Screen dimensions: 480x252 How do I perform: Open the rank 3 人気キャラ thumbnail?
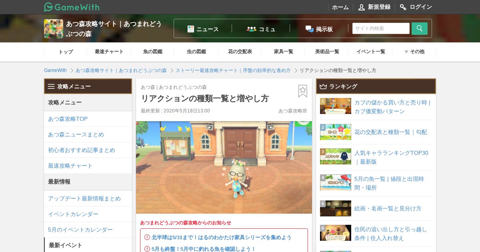coord(336,156)
